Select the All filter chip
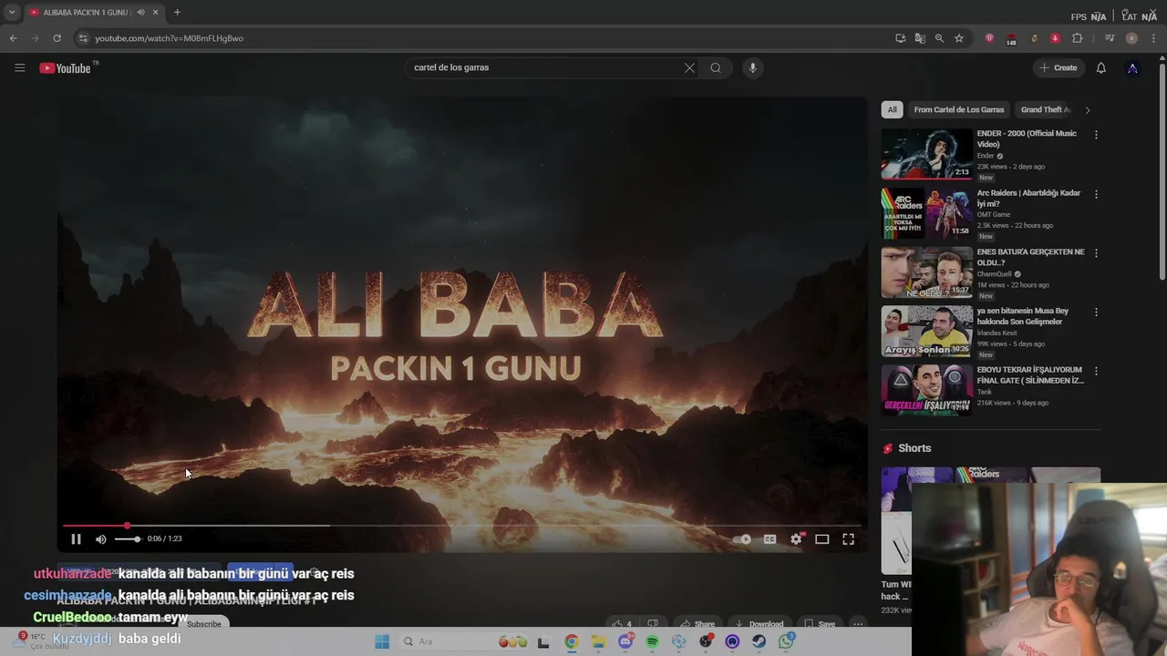This screenshot has height=656, width=1167. pyautogui.click(x=892, y=109)
